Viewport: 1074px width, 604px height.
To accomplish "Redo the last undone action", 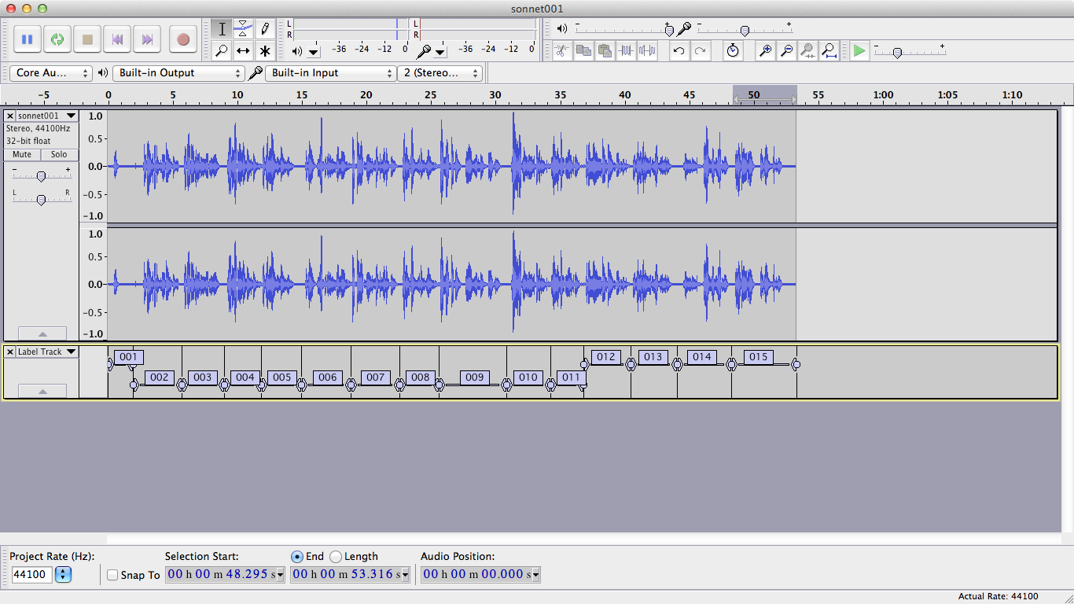I will click(x=700, y=50).
